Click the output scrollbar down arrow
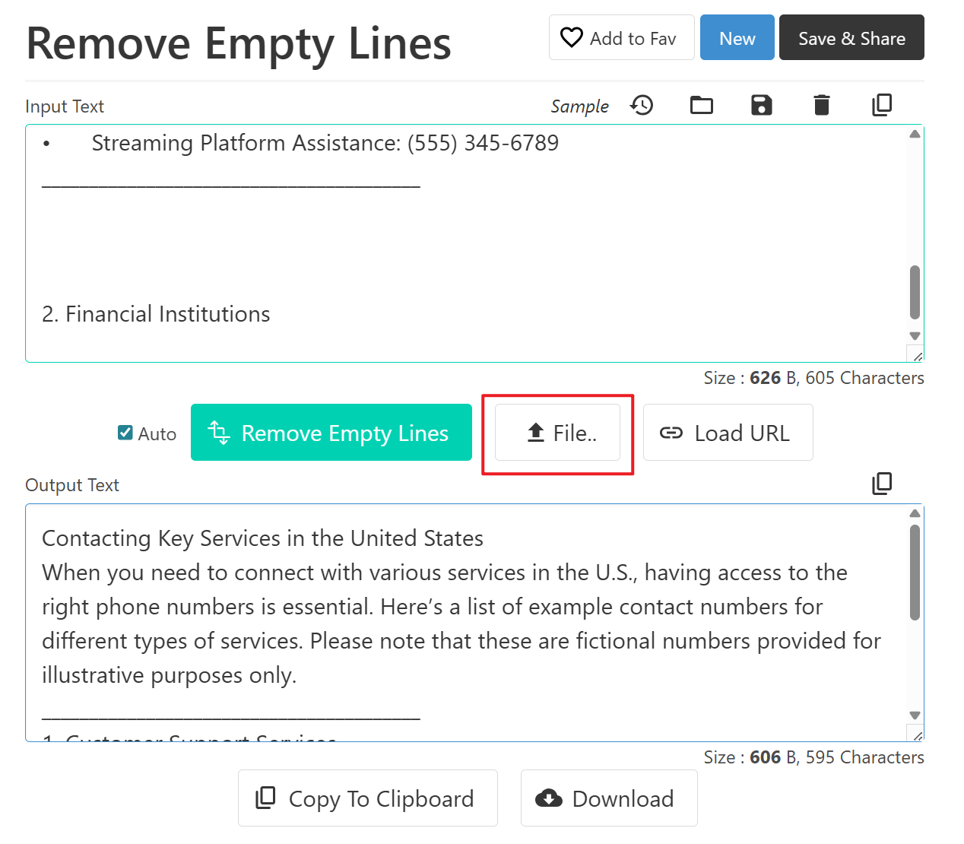Screen dimensions: 964x844 (915, 715)
